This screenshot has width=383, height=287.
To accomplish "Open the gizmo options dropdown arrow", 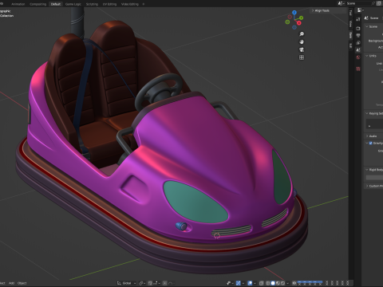I will click(243, 283).
